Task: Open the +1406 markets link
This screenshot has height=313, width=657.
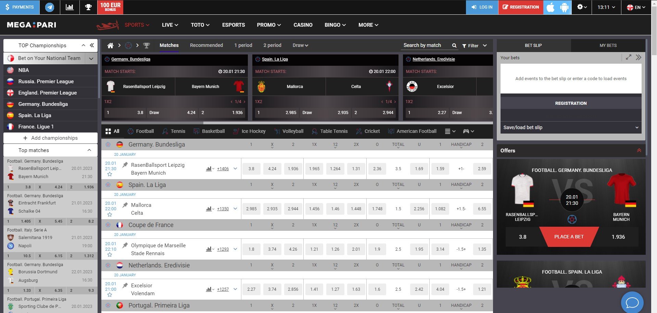Action: pyautogui.click(x=223, y=169)
